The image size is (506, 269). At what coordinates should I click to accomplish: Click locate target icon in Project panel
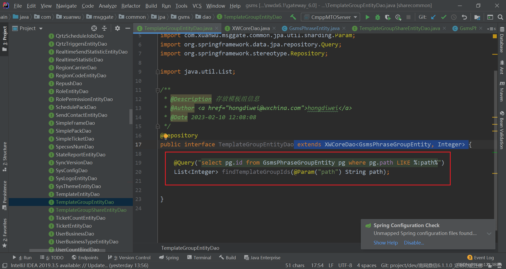pos(94,28)
